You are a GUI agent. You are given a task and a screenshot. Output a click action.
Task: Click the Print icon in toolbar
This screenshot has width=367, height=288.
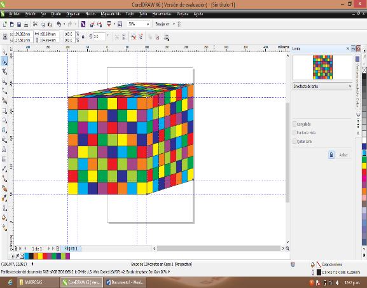click(x=26, y=24)
